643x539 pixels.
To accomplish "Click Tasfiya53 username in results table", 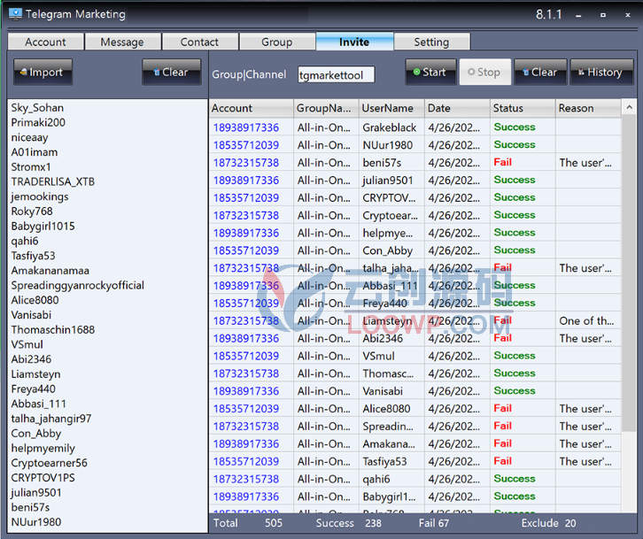I will [384, 461].
